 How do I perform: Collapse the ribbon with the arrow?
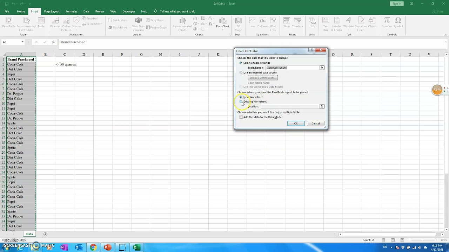pyautogui.click(x=446, y=35)
